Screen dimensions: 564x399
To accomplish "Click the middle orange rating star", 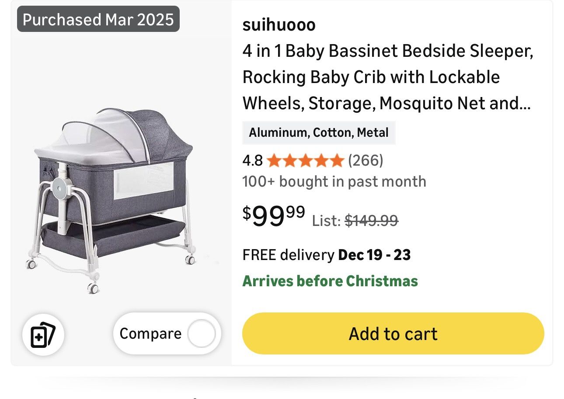I will coord(305,161).
